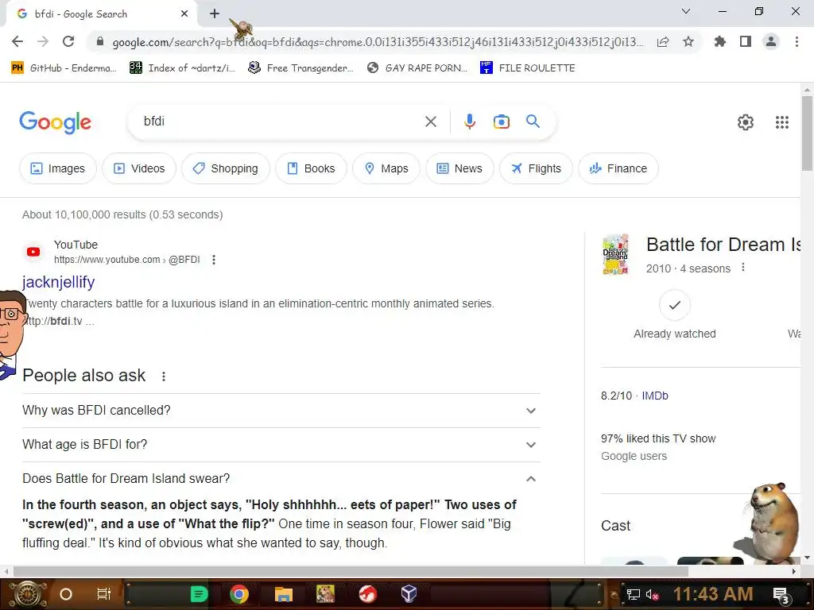The width and height of the screenshot is (814, 610).
Task: Open File Explorer from taskbar
Action: [284, 594]
